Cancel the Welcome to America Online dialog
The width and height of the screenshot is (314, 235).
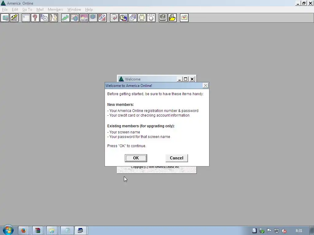pos(177,158)
